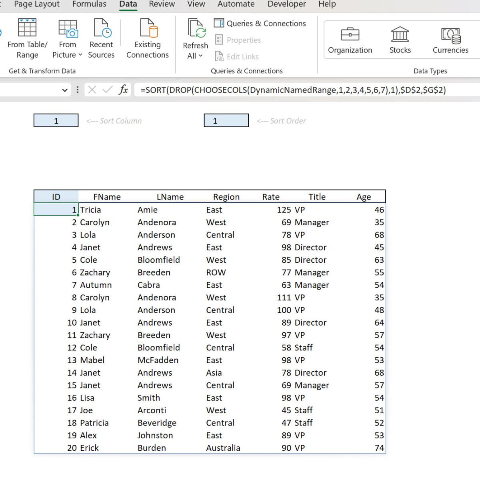
Task: Open Existing Connections
Action: point(147,38)
